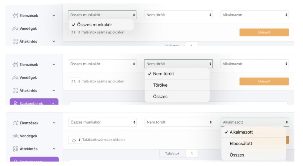
Task: Click the Elemzések chart icon in top panel
Action: point(15,15)
